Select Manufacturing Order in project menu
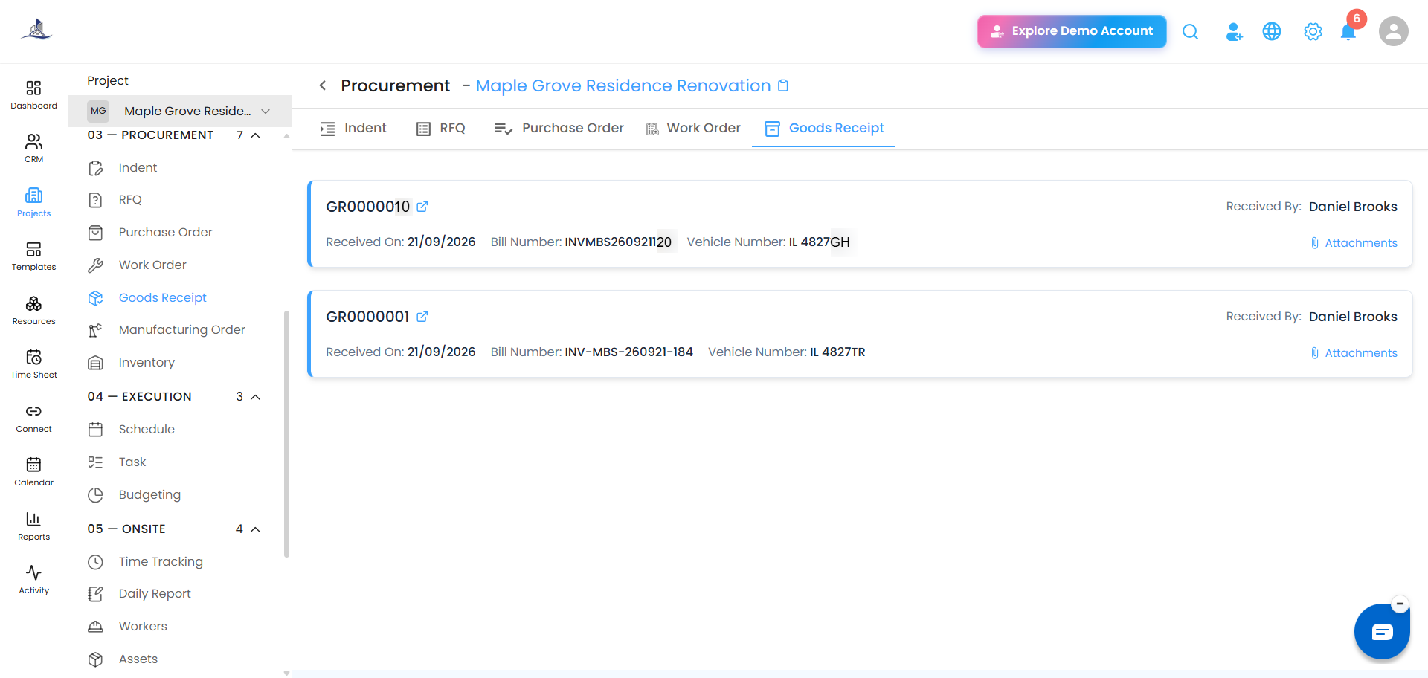 (x=181, y=329)
